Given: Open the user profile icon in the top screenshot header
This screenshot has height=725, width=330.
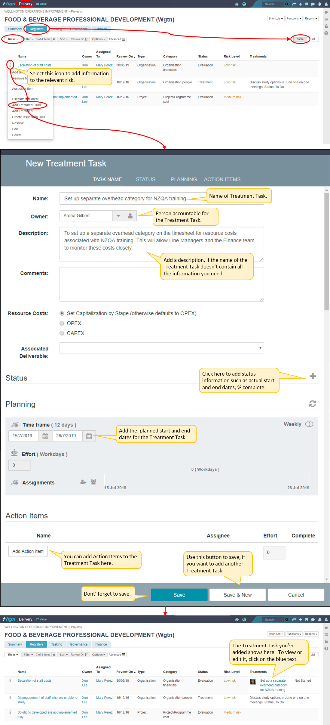Looking at the screenshot, I should tap(326, 4).
